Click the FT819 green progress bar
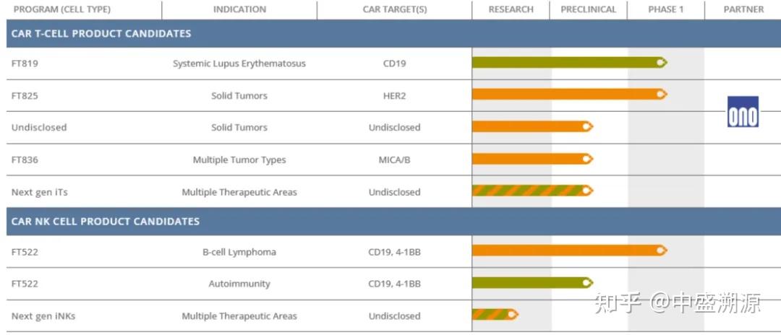Viewport: 781px width, 335px height. coord(569,63)
